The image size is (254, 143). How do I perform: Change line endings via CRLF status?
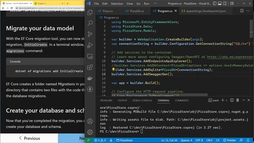point(209,140)
